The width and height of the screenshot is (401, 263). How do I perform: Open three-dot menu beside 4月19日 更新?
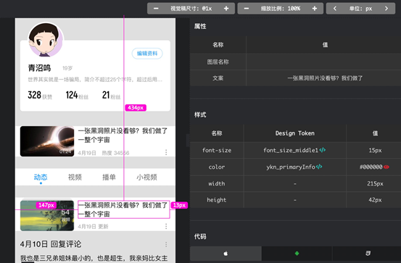[x=166, y=226]
